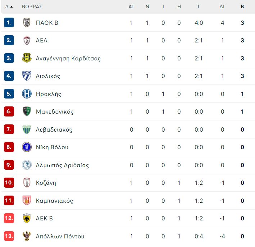Click the ΑΕΛ team logo
The image size is (255, 247).
click(x=27, y=40)
